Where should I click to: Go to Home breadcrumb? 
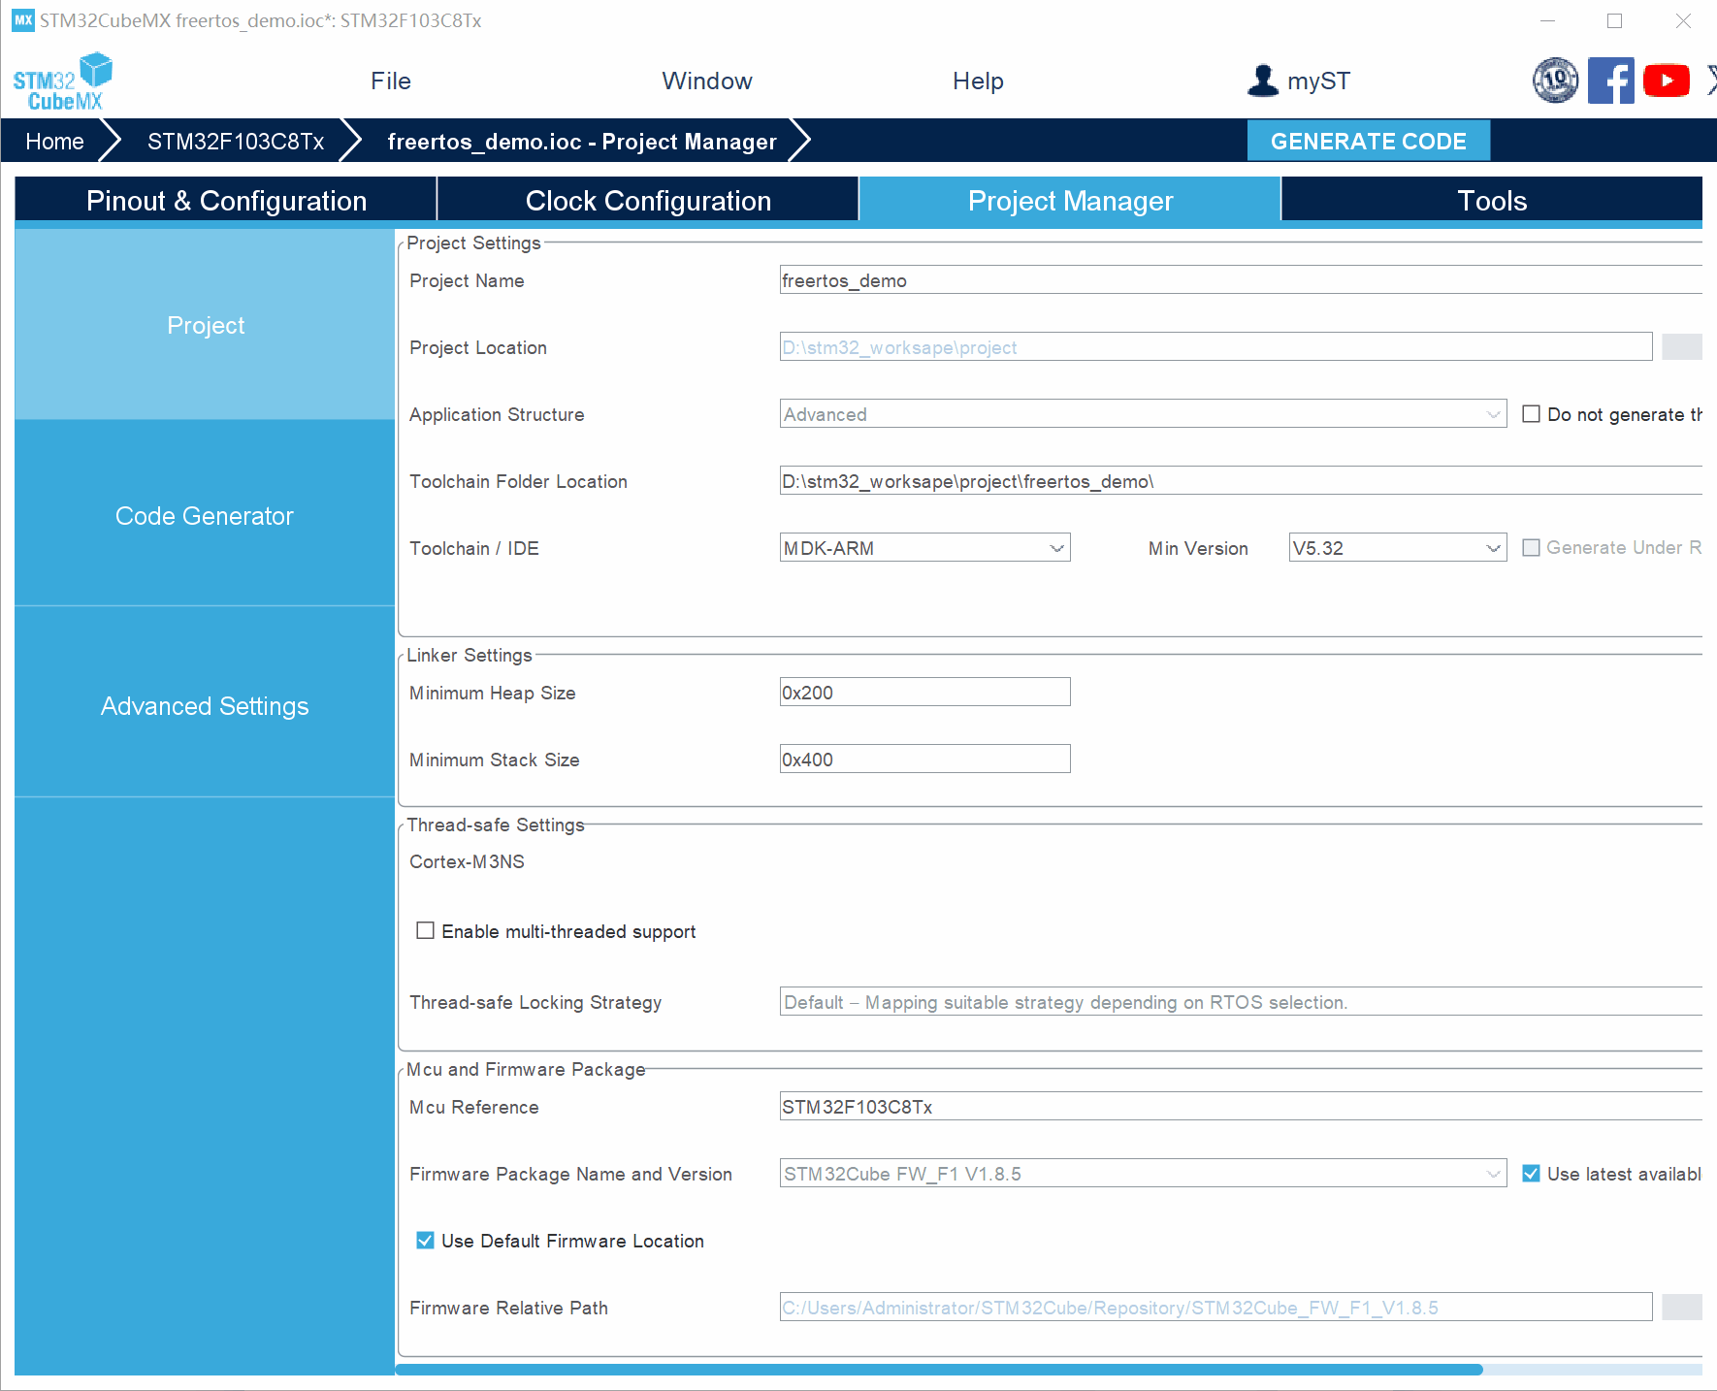point(54,142)
